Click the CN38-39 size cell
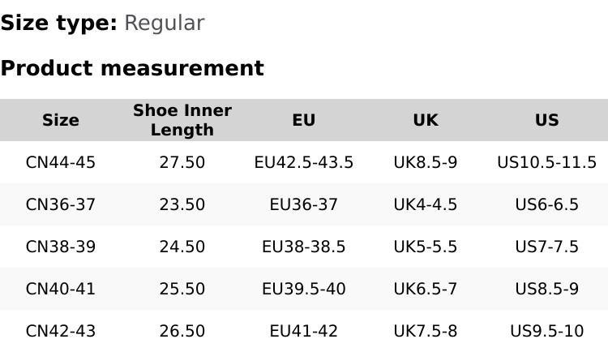This screenshot has height=352, width=608. (61, 247)
